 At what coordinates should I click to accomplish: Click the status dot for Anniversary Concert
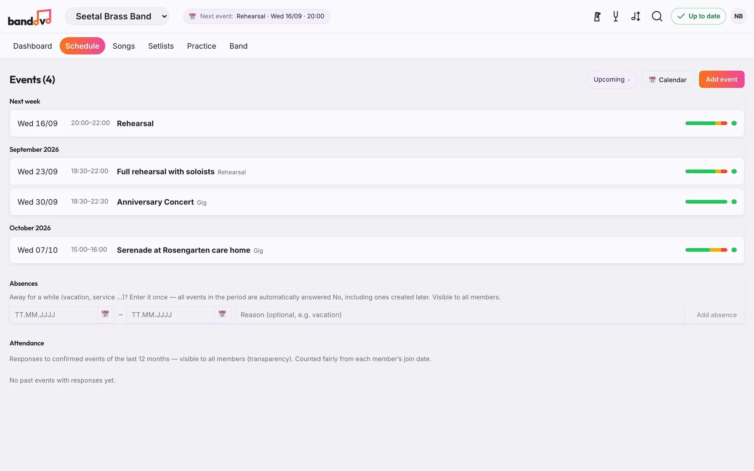[x=734, y=202]
